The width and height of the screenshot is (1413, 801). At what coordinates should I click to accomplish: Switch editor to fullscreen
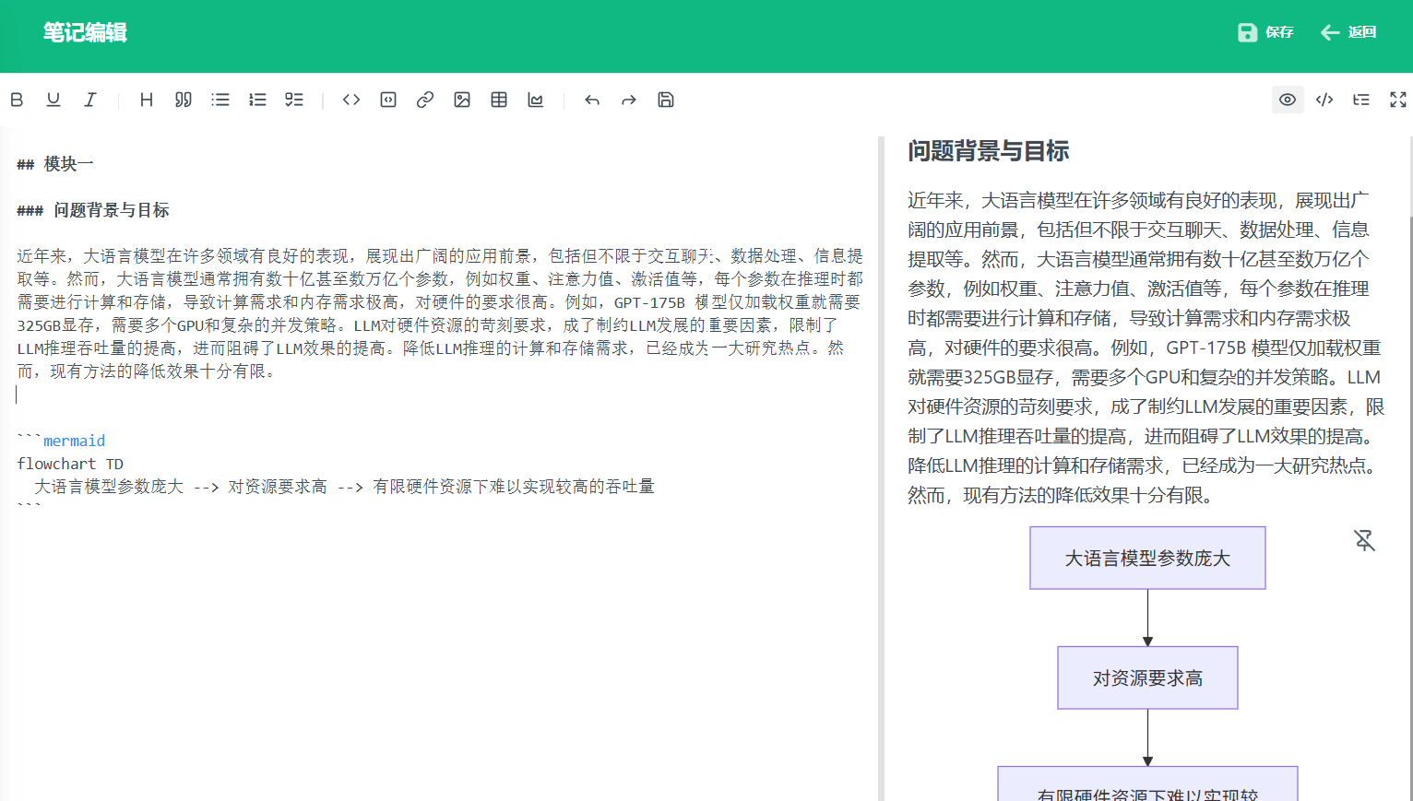[x=1398, y=100]
